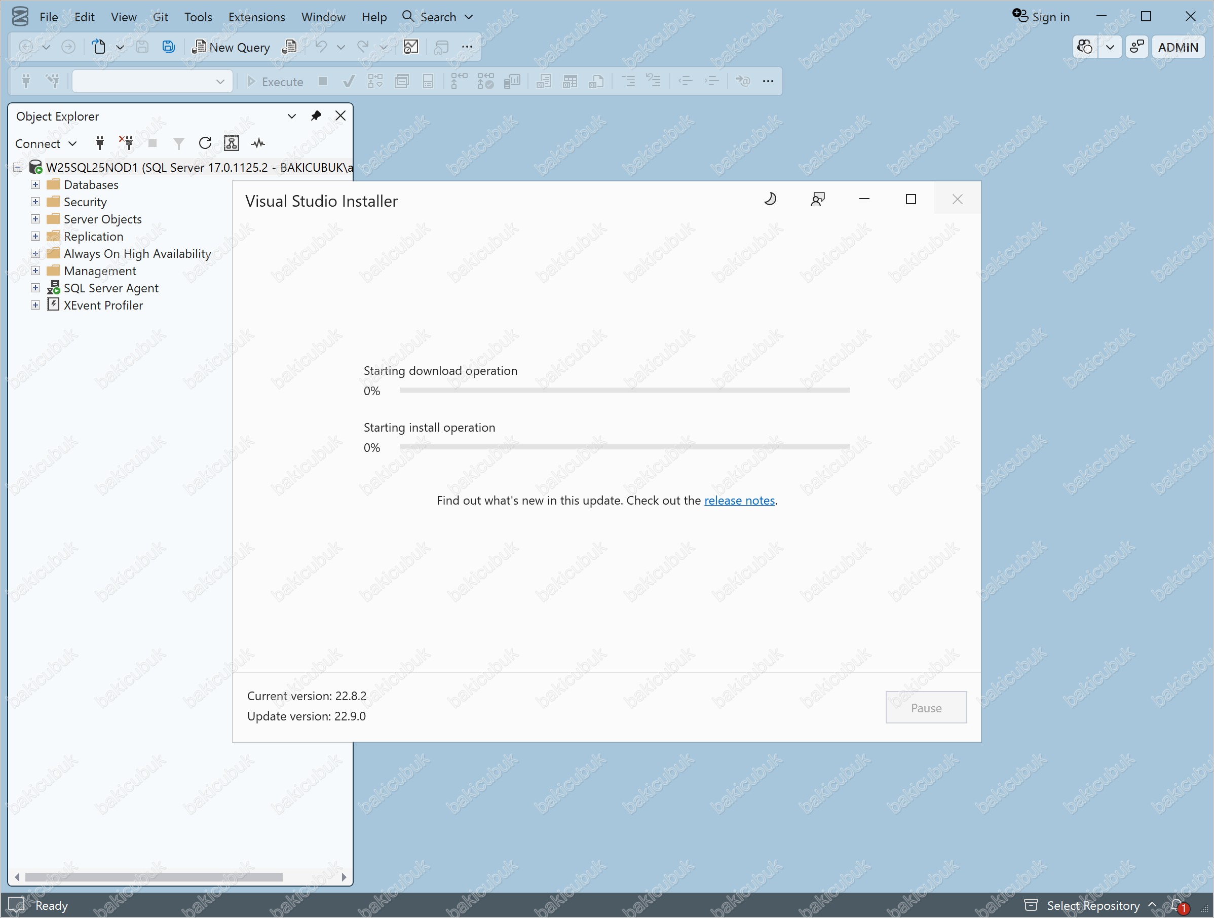Viewport: 1214px width, 918px height.
Task: Click Connect plug icon in Object Explorer
Action: 99,143
